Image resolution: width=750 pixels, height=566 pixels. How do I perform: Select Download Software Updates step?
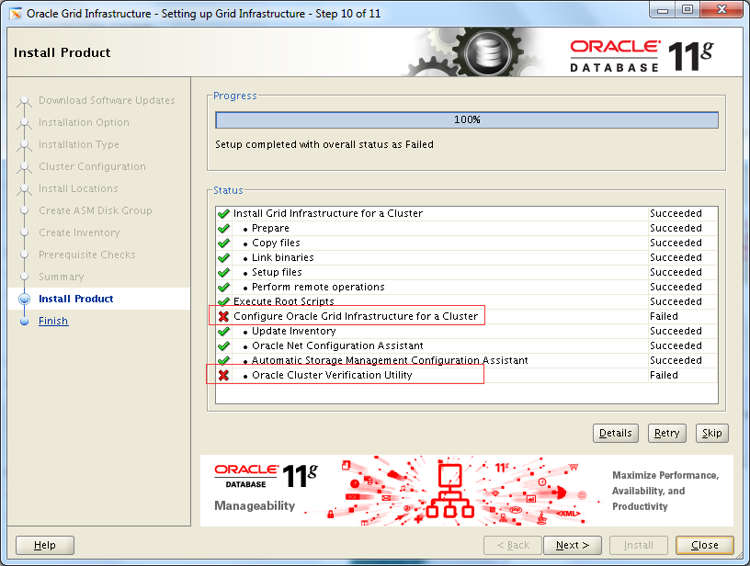107,100
